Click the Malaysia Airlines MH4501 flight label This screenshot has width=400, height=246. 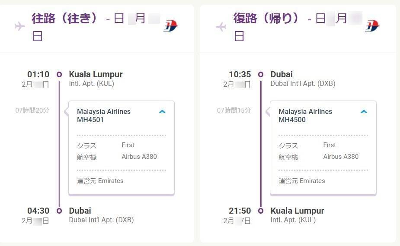[x=104, y=116]
